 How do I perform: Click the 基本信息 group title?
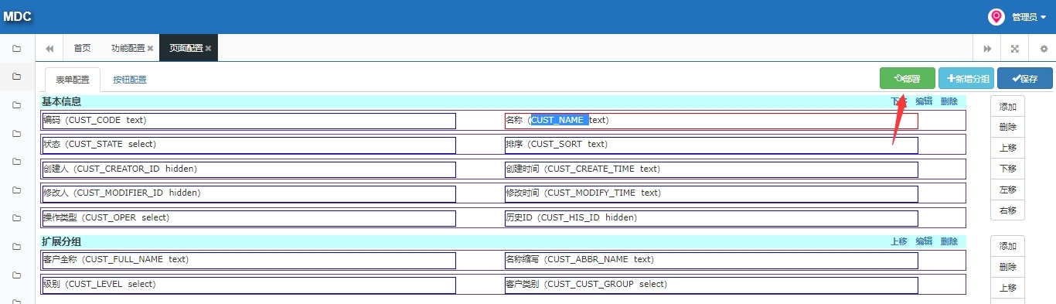61,101
